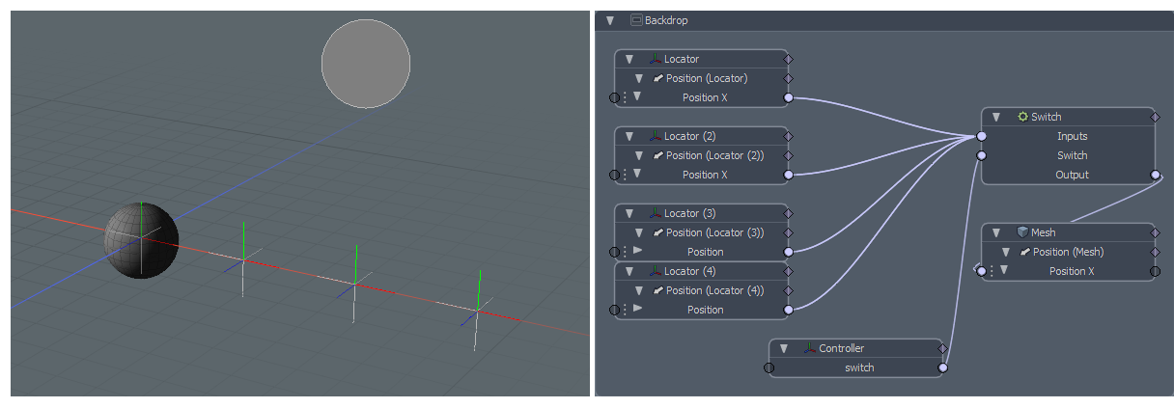
Task: Click the Controller switch output port
Action: coord(943,367)
